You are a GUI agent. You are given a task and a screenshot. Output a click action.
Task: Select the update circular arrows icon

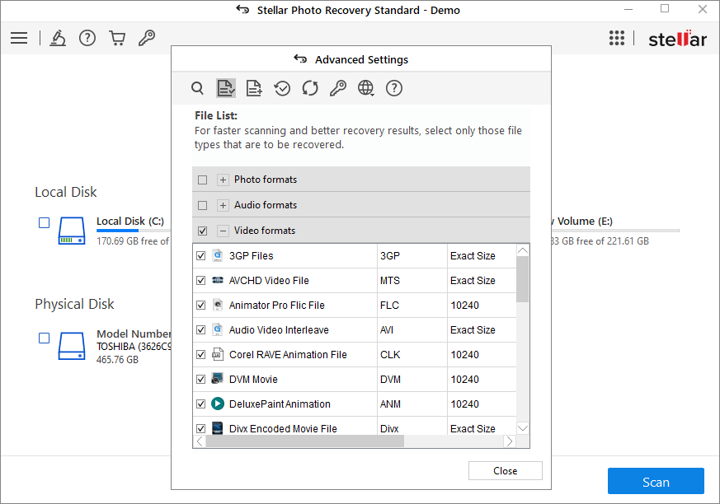tap(310, 88)
